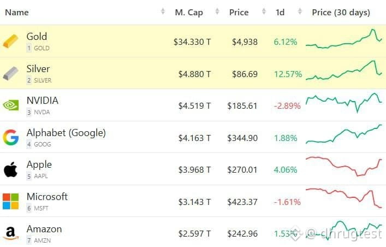The height and width of the screenshot is (247, 386).
Task: Click the Amazon logo icon
Action: pyautogui.click(x=10, y=233)
